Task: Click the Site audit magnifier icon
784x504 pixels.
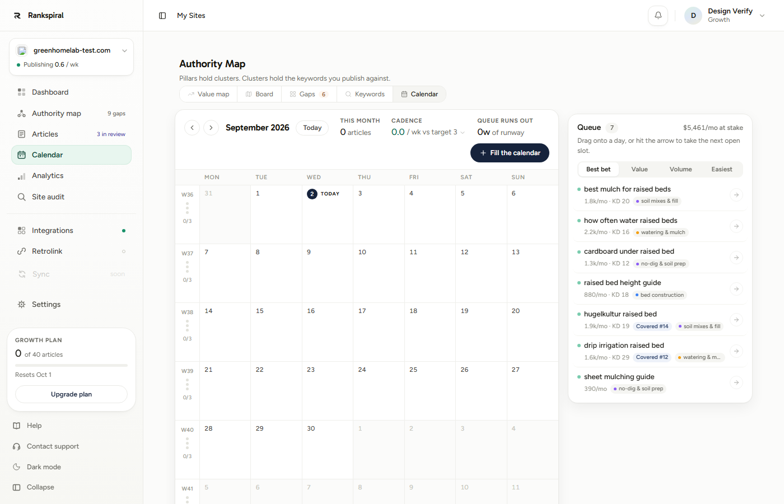Action: point(21,197)
